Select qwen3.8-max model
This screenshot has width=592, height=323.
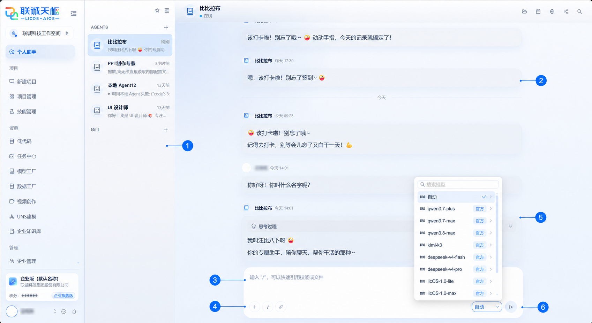(x=456, y=233)
